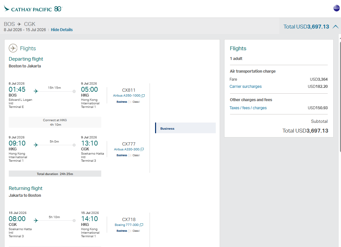Click the 15h 15m duration label
The image size is (341, 247).
pos(55,88)
